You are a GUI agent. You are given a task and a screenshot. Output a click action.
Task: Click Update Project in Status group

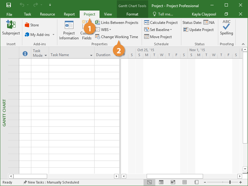(x=198, y=30)
